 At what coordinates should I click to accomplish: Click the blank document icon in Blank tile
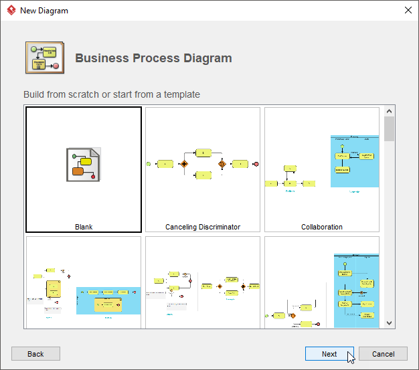(x=84, y=165)
